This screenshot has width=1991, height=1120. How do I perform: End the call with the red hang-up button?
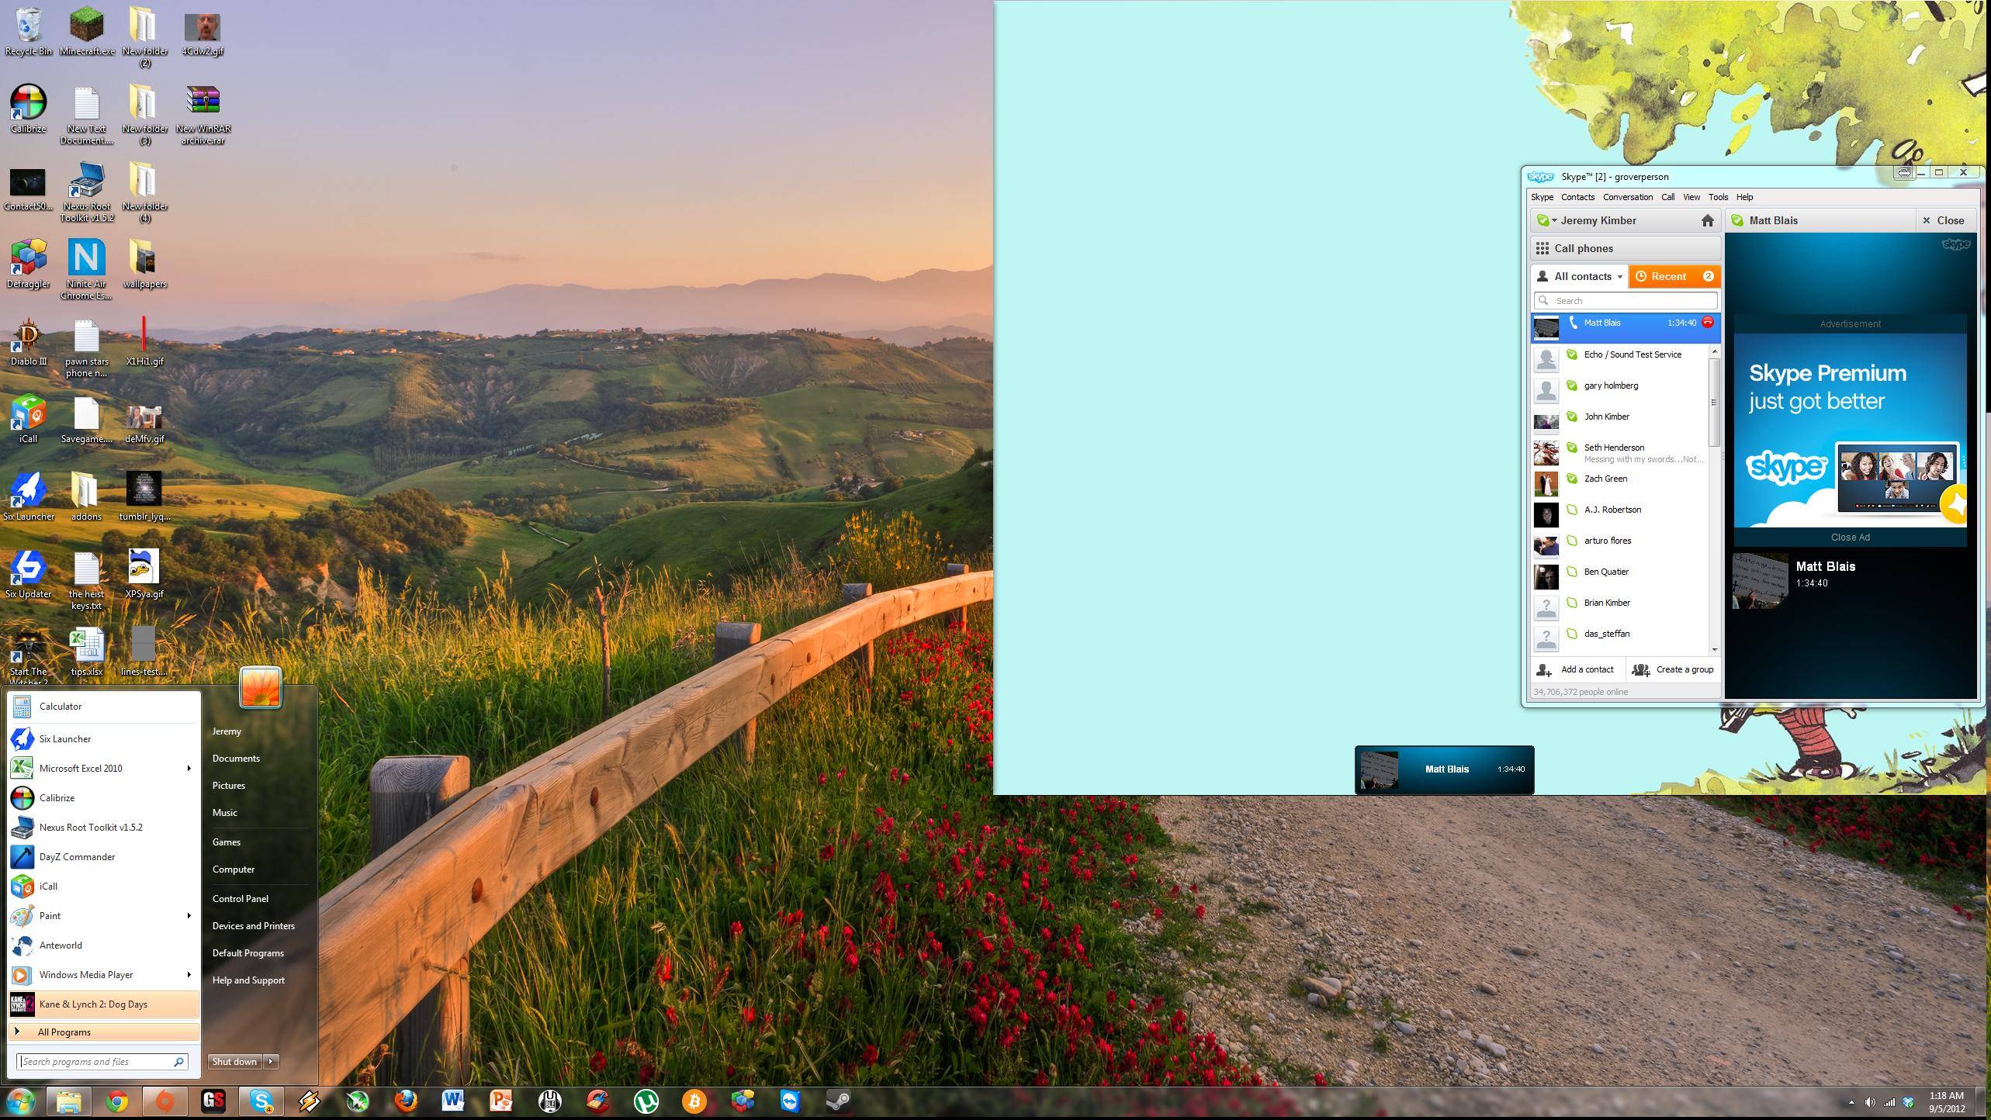point(1708,323)
